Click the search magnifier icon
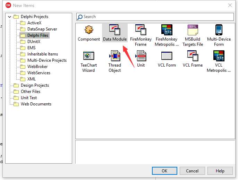This screenshot has height=180, width=238. pyautogui.click(x=80, y=17)
